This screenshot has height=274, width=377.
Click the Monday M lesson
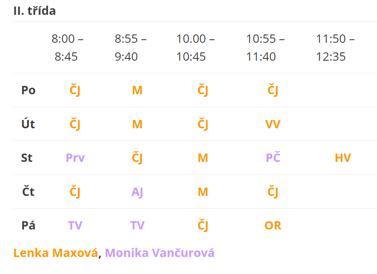[137, 90]
